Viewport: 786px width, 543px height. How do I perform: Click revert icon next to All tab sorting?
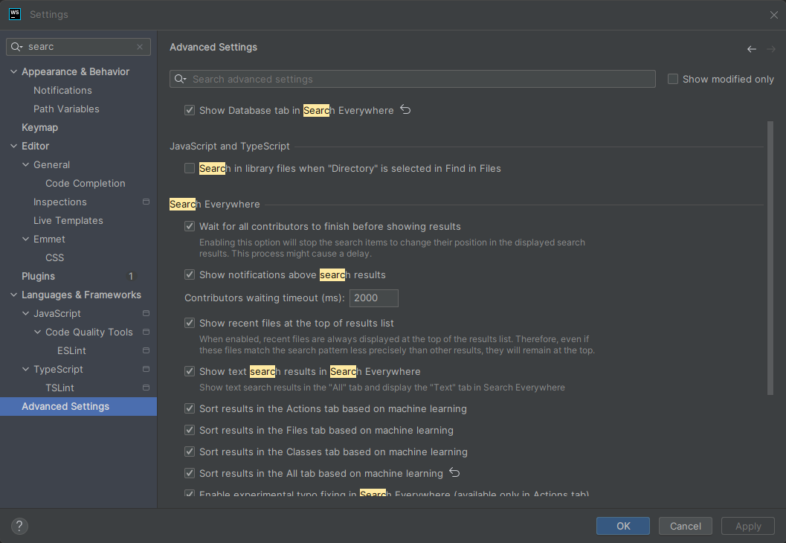455,473
